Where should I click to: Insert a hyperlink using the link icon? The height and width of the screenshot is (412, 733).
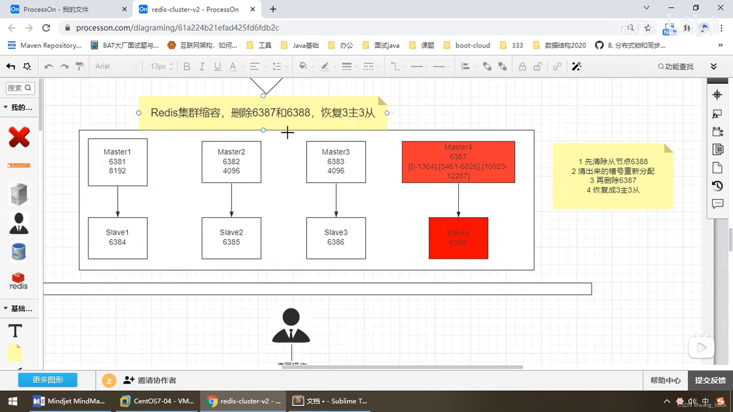click(x=557, y=66)
